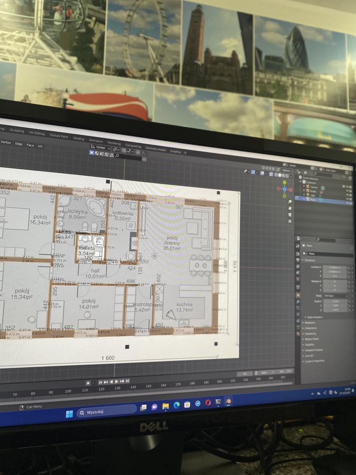
Task: Select the Camera item in outliner
Action: (x=312, y=187)
